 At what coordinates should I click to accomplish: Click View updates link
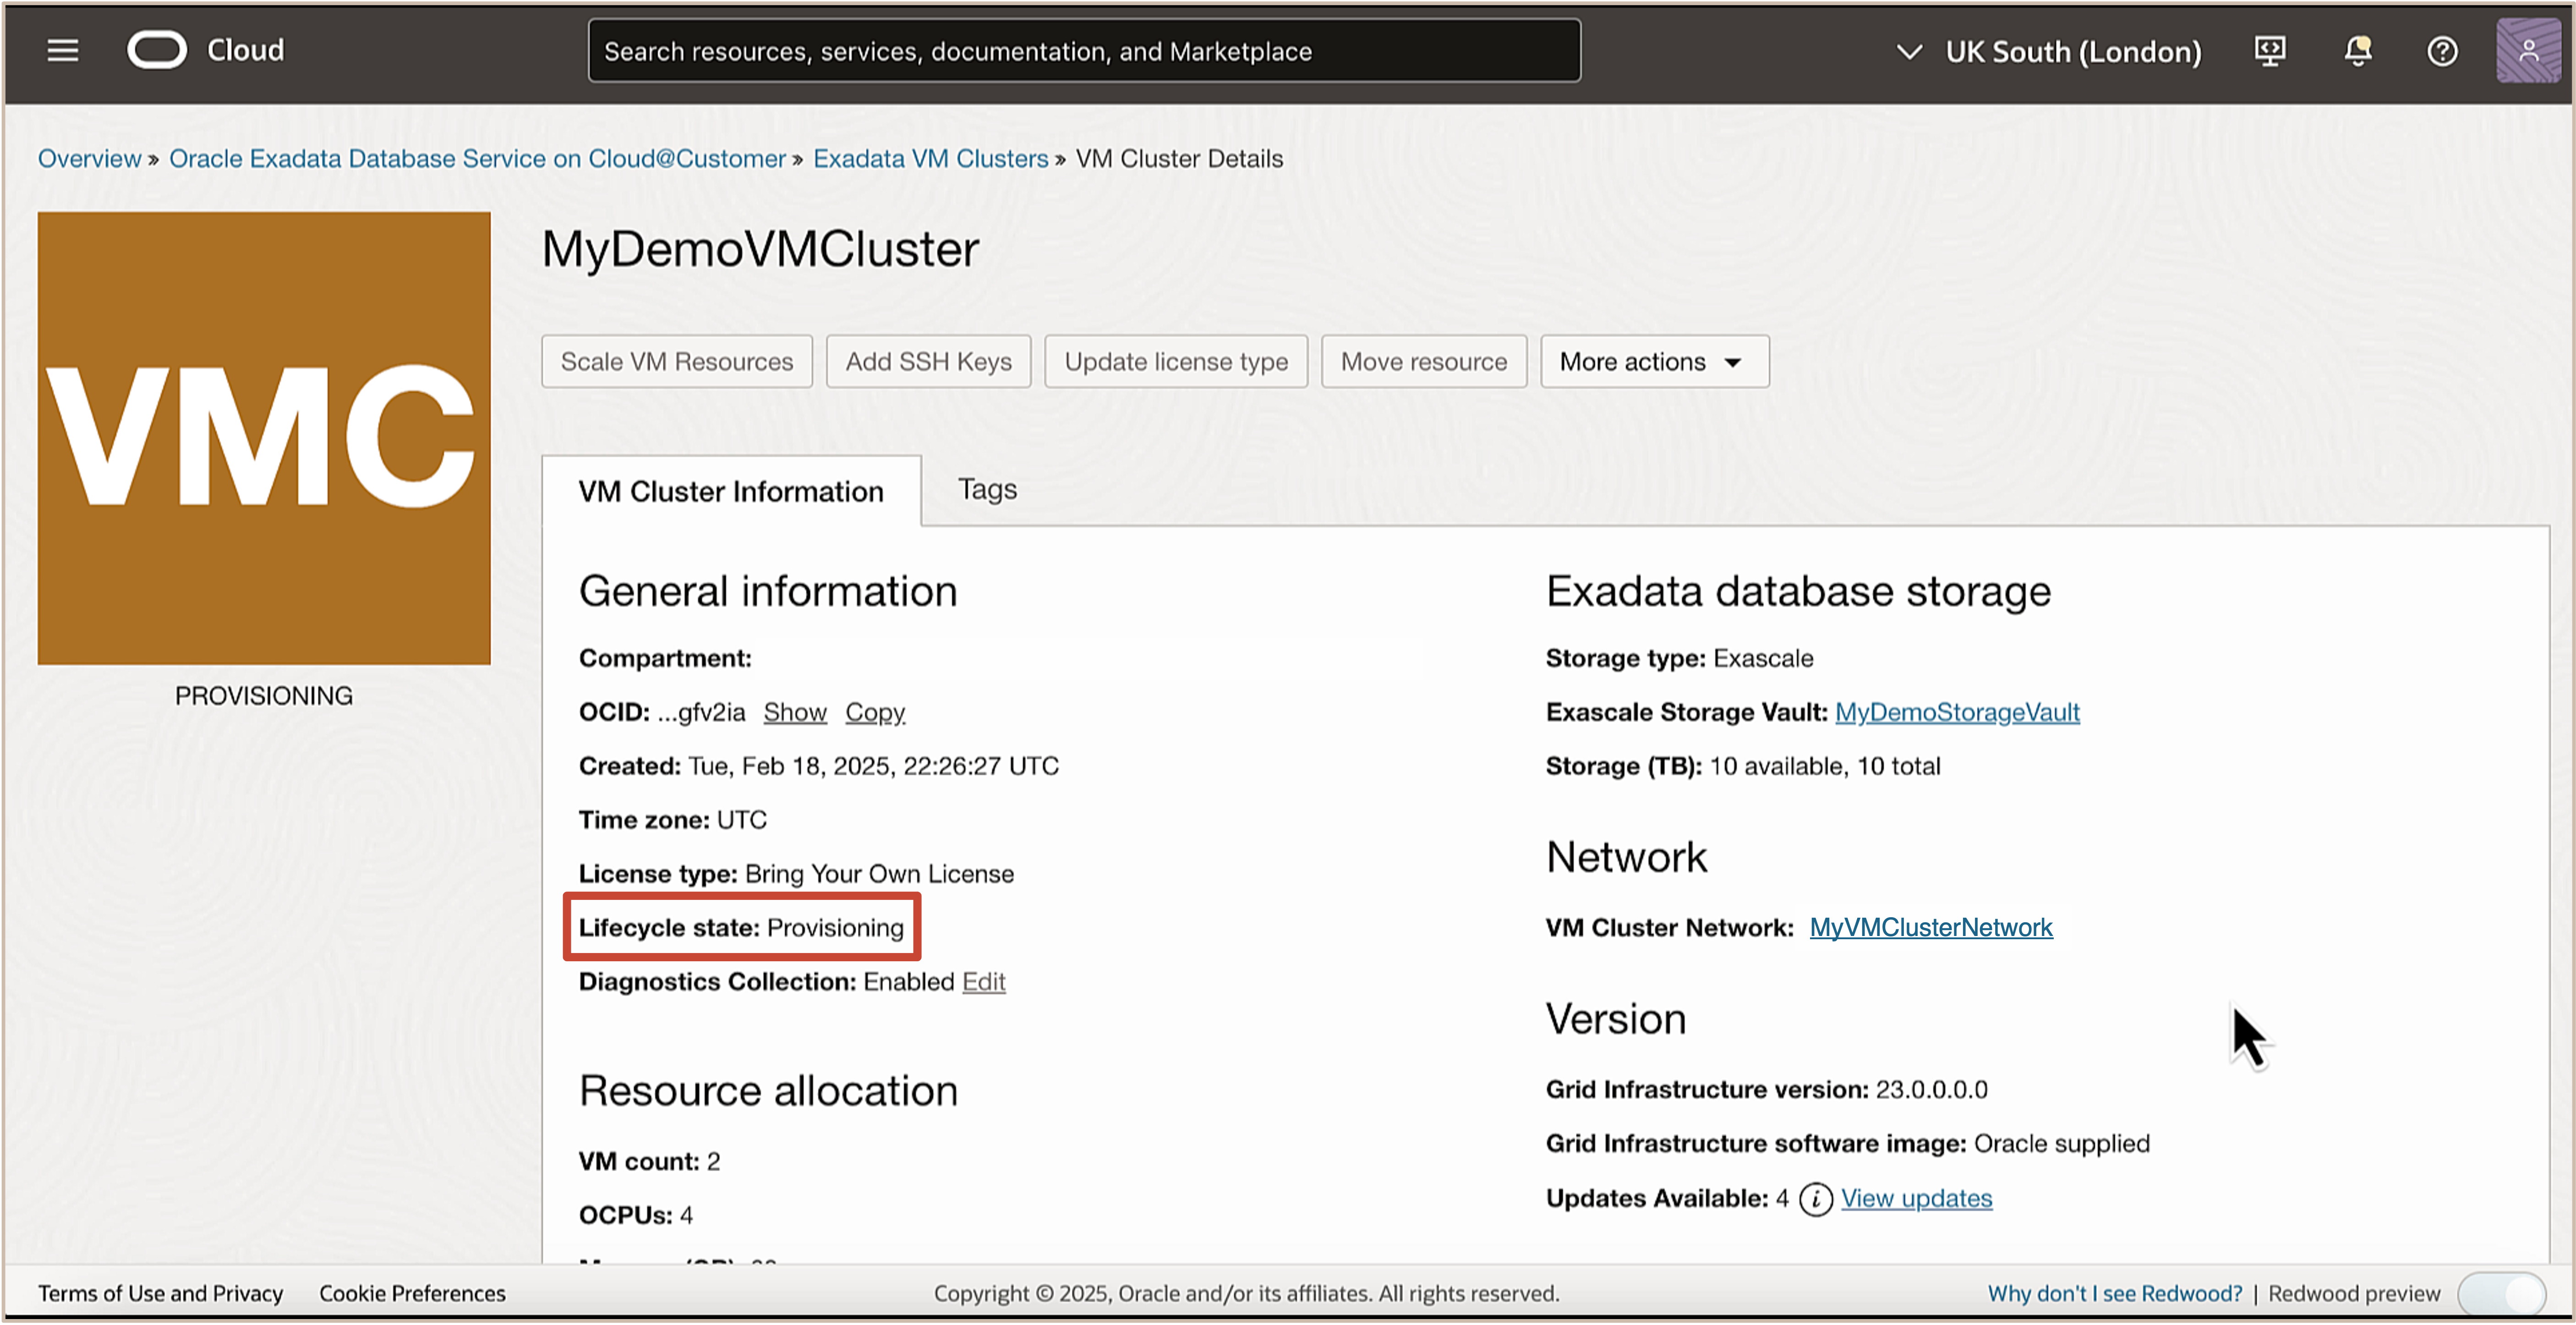click(x=1916, y=1198)
